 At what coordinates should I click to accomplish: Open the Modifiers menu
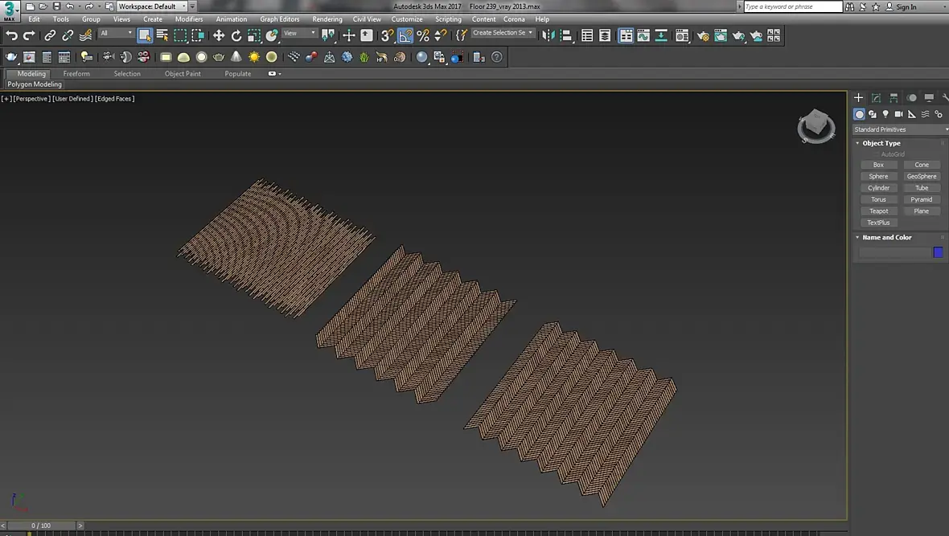point(189,19)
